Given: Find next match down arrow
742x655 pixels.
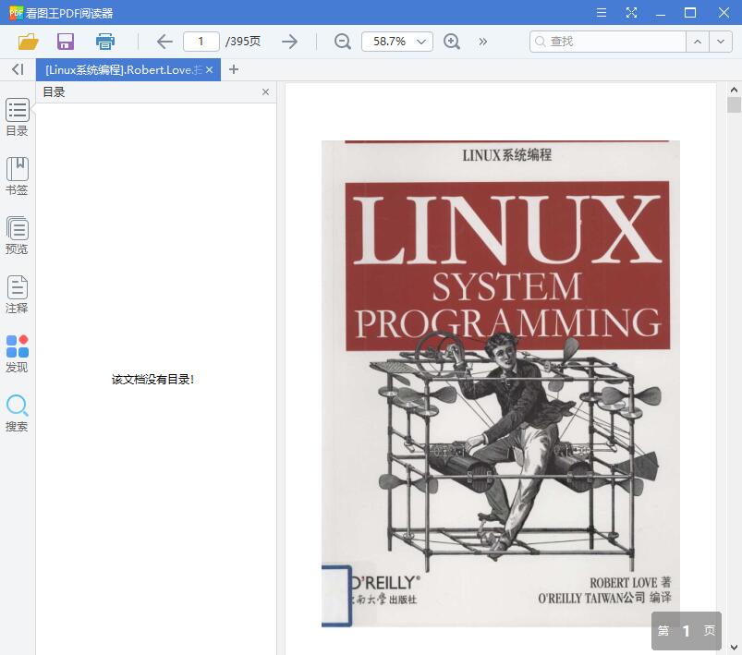Looking at the screenshot, I should (x=721, y=42).
